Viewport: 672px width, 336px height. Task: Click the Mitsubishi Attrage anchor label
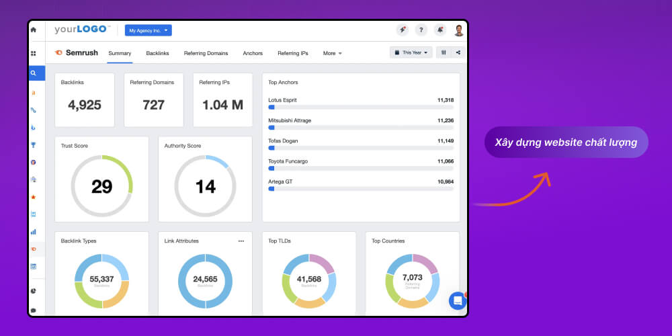(x=290, y=120)
